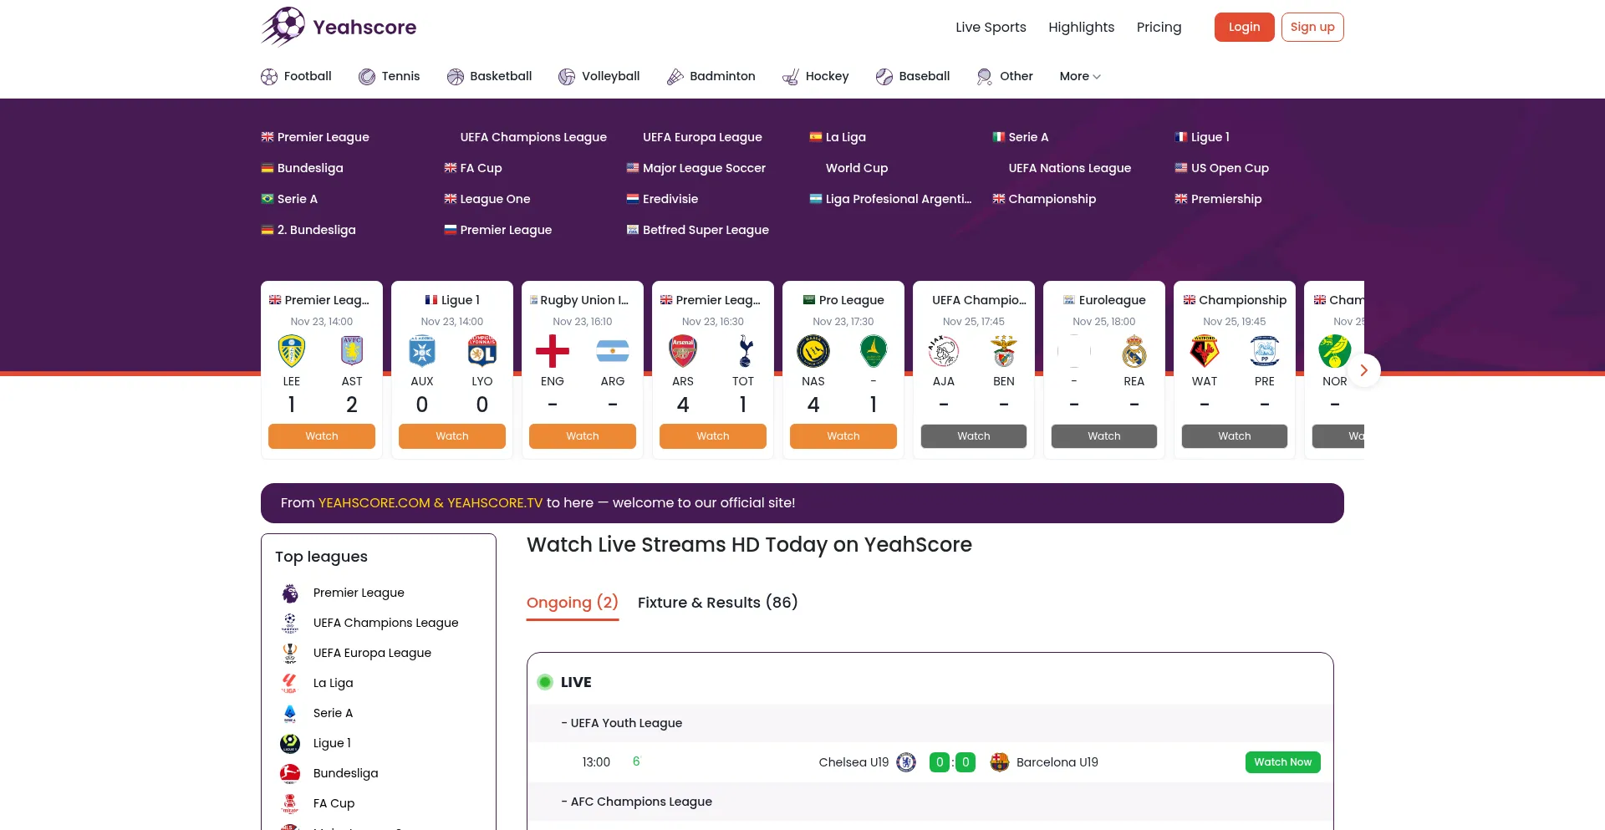The width and height of the screenshot is (1605, 830).
Task: Select the Tennis sport icon
Action: coord(367,77)
